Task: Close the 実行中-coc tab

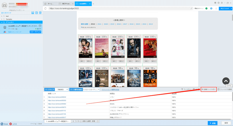Action: coord(73,4)
